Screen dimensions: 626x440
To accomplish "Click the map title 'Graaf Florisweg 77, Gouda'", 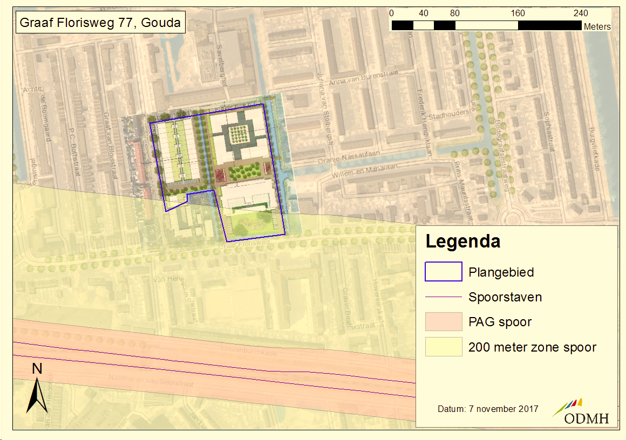I will coord(100,23).
